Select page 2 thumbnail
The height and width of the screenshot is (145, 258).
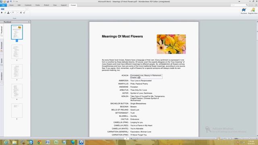pos(17,52)
